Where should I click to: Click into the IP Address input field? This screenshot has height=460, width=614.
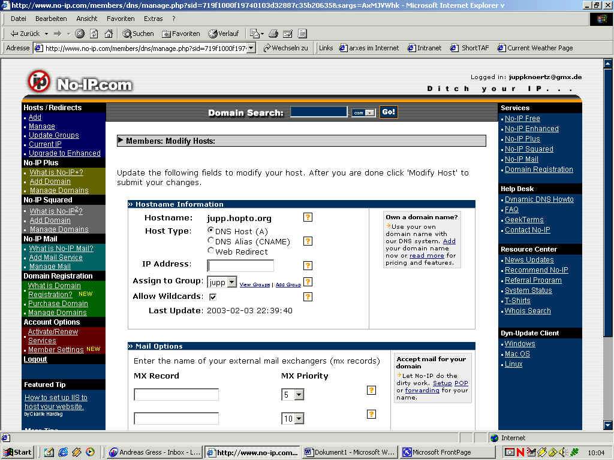[x=240, y=266]
